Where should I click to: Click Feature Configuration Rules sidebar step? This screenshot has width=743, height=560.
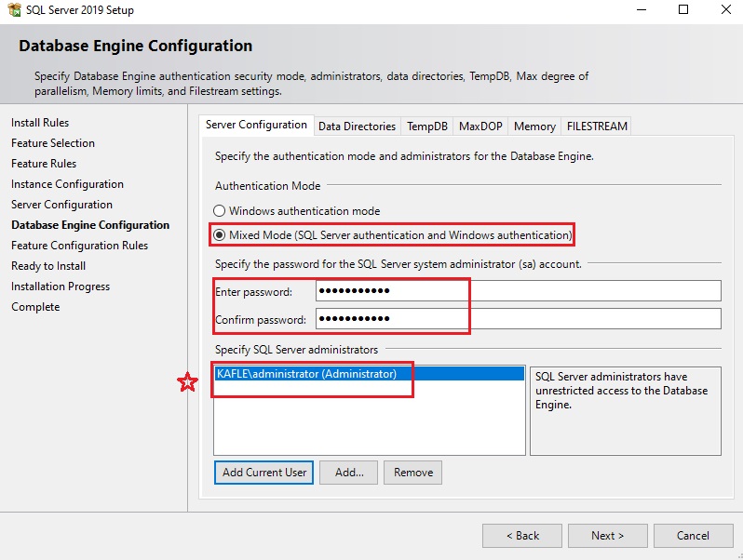[x=80, y=246]
